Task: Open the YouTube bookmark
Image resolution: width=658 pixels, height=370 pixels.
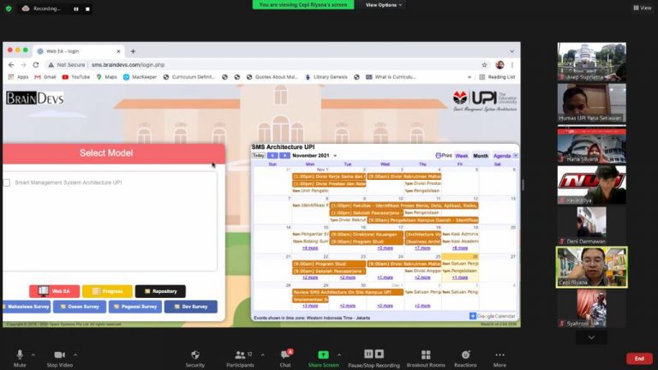Action: 76,77
